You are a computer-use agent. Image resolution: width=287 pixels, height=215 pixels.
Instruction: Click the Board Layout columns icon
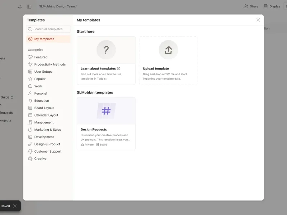30,108
